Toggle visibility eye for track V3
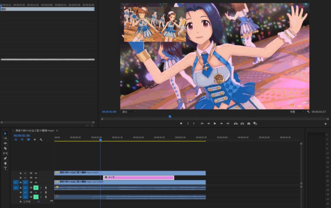Screen dimensions: 331x208 click(x=36, y=173)
